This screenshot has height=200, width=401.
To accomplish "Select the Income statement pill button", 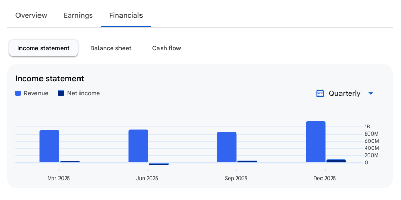I will coord(44,48).
